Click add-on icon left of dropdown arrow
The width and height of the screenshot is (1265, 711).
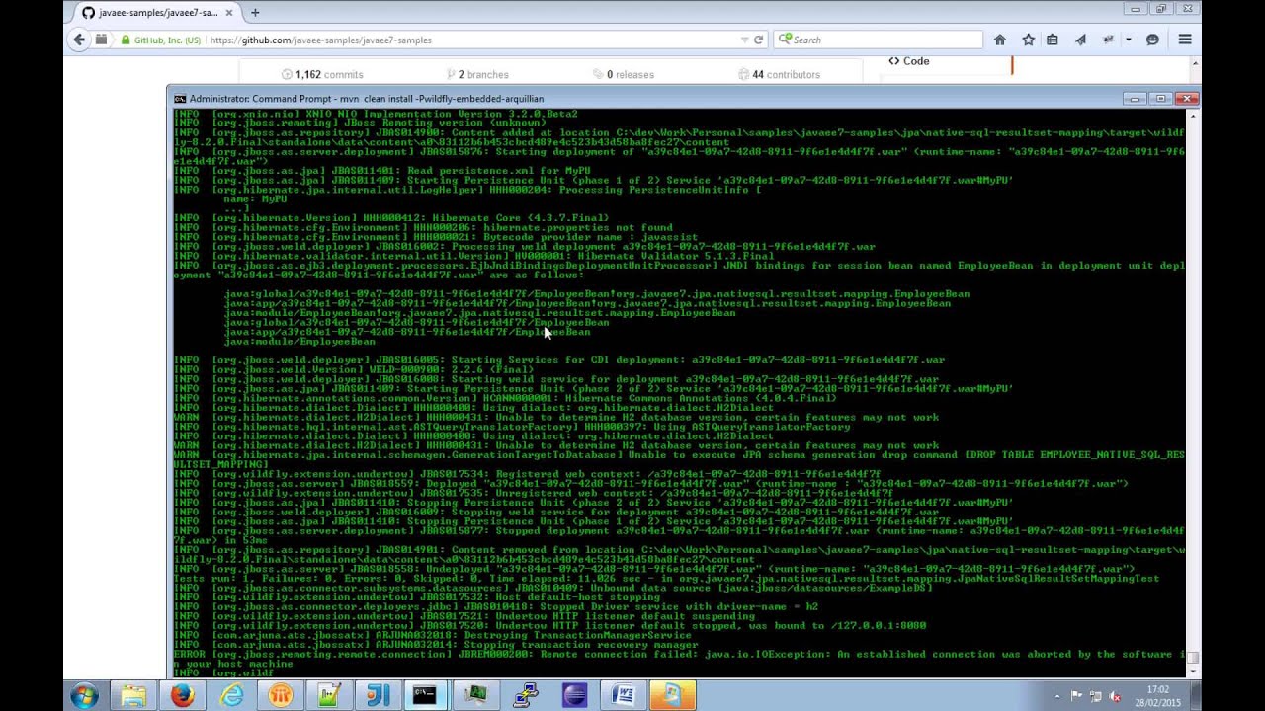pyautogui.click(x=1109, y=39)
